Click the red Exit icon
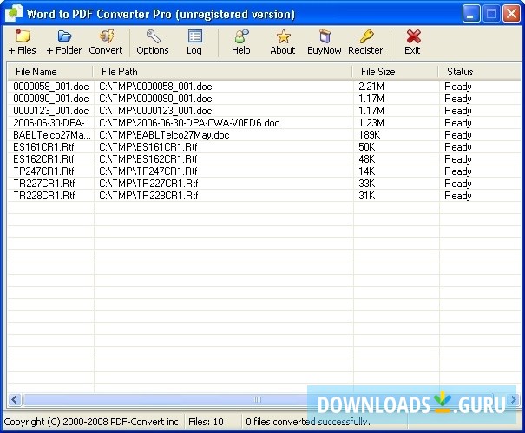This screenshot has height=433, width=525. tap(412, 42)
